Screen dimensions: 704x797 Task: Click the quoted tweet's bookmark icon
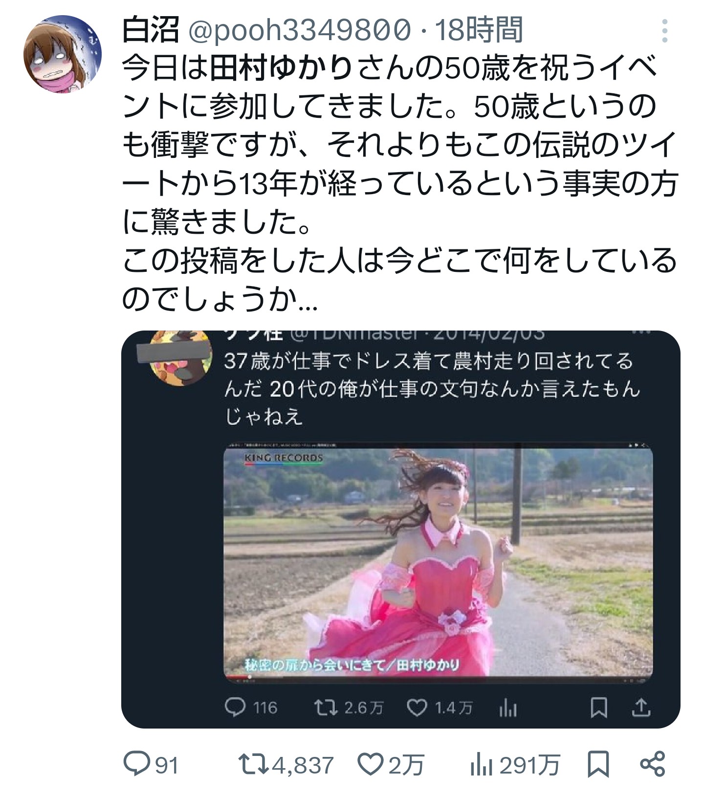point(599,707)
